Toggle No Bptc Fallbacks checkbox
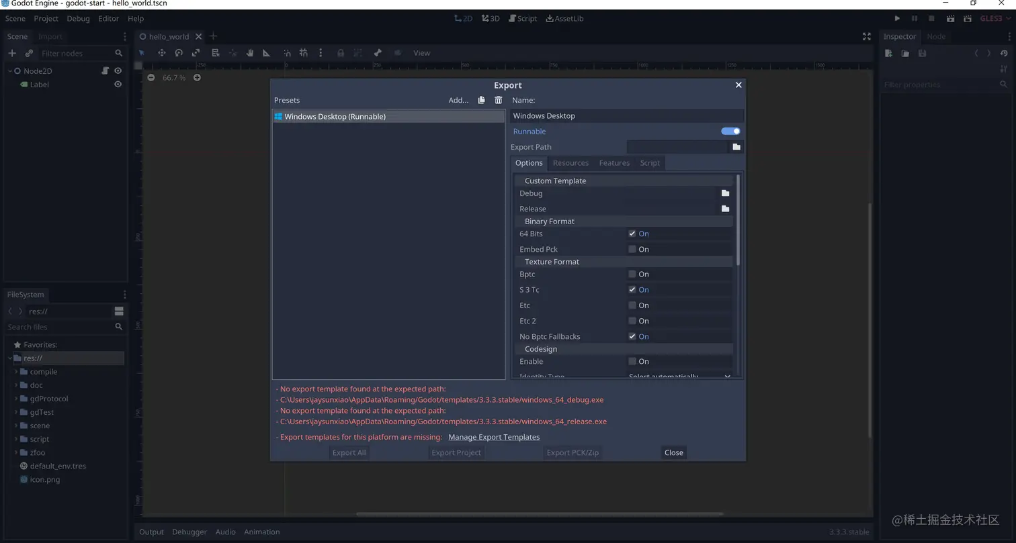This screenshot has height=543, width=1016. coord(632,336)
